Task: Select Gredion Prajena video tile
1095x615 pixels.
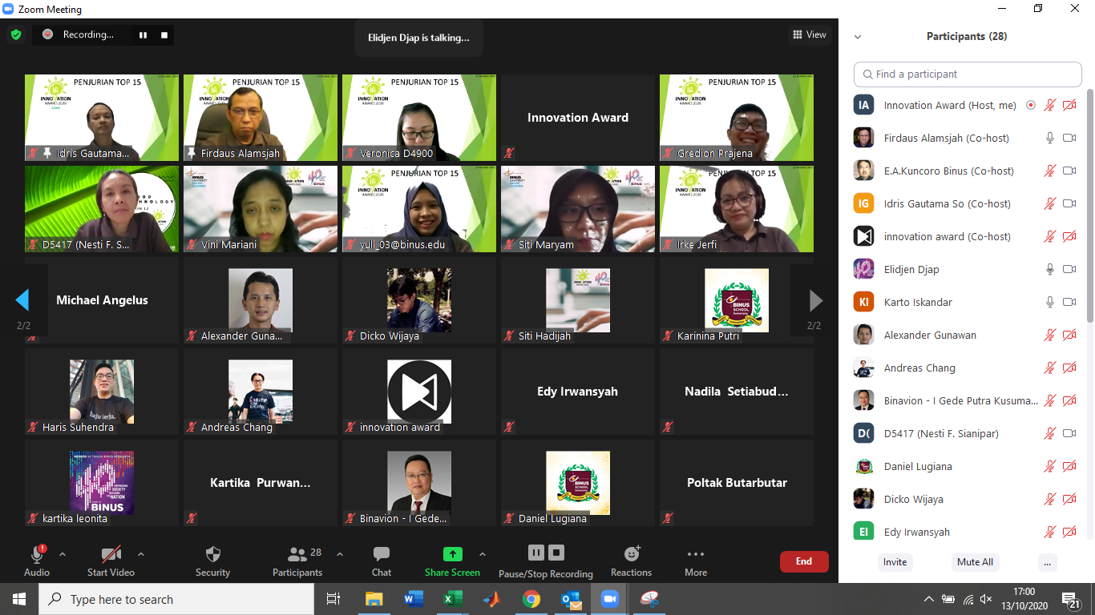Action: [737, 118]
